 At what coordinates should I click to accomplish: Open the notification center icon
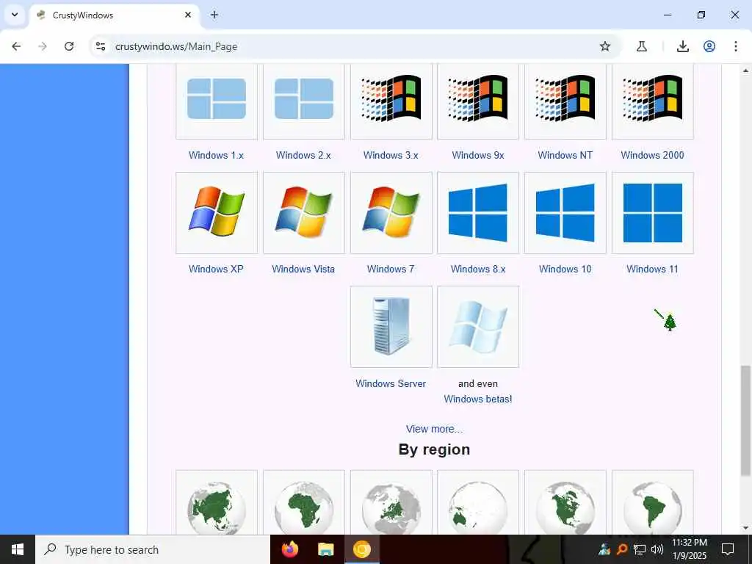728,549
